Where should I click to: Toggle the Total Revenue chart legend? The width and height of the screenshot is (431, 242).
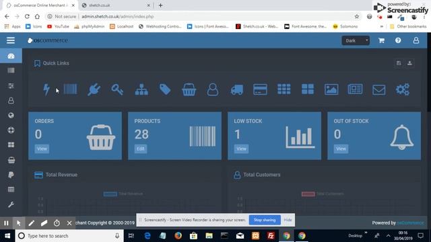123,194
